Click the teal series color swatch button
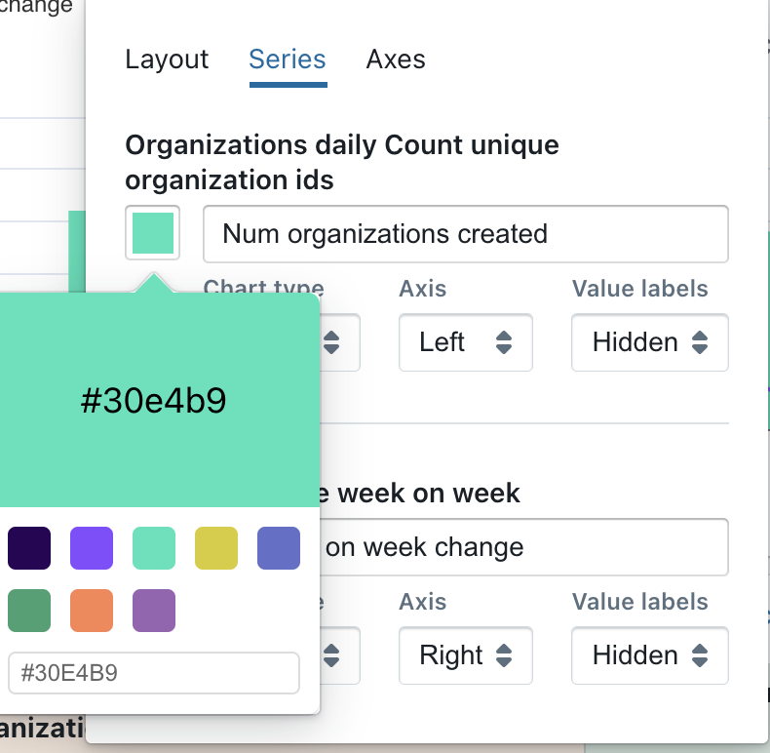The width and height of the screenshot is (770, 753). click(153, 233)
